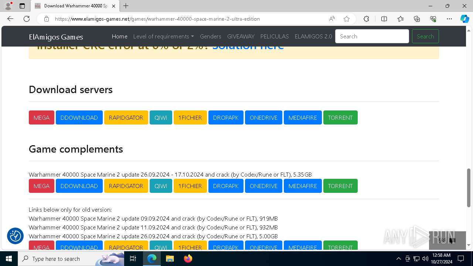Download main game via ONEDRIVE server

coord(263,117)
